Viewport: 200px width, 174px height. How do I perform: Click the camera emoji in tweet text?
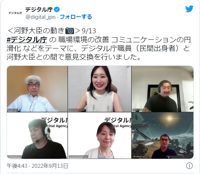pos(70,31)
